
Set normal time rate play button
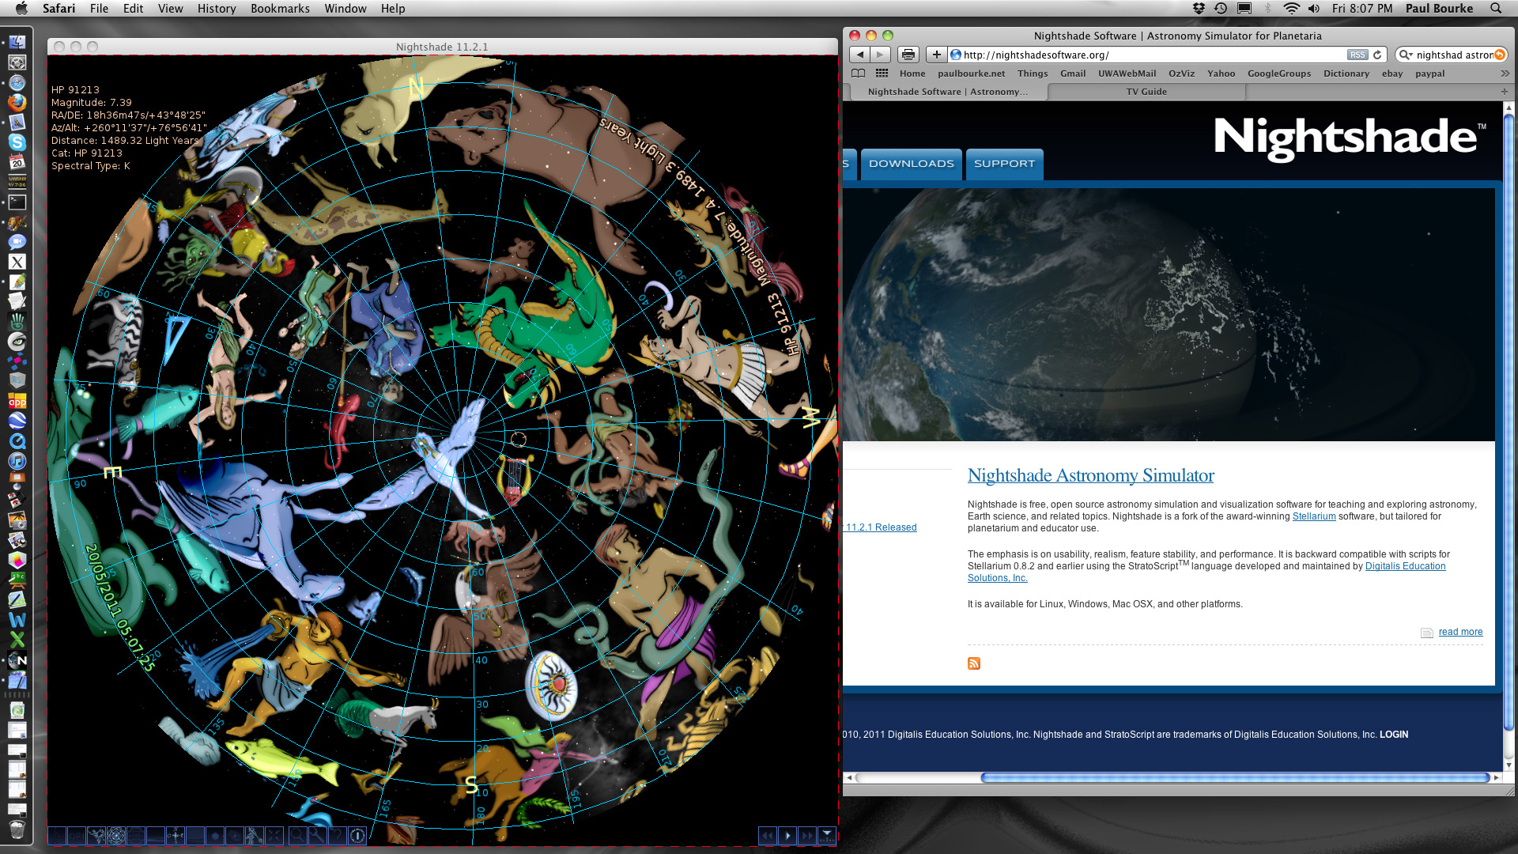click(787, 836)
